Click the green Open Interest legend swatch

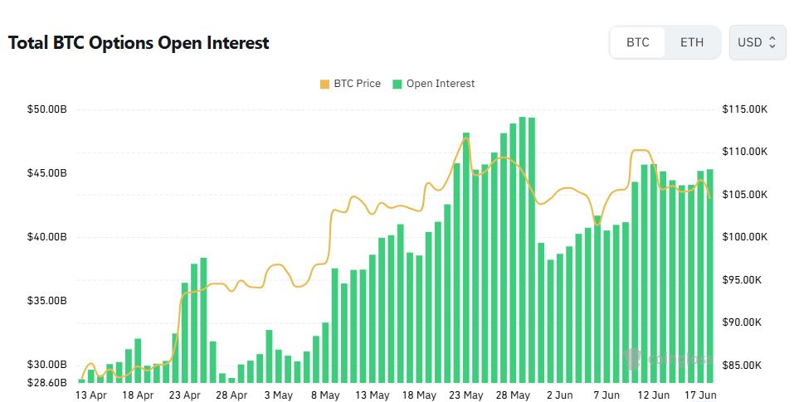pyautogui.click(x=397, y=84)
